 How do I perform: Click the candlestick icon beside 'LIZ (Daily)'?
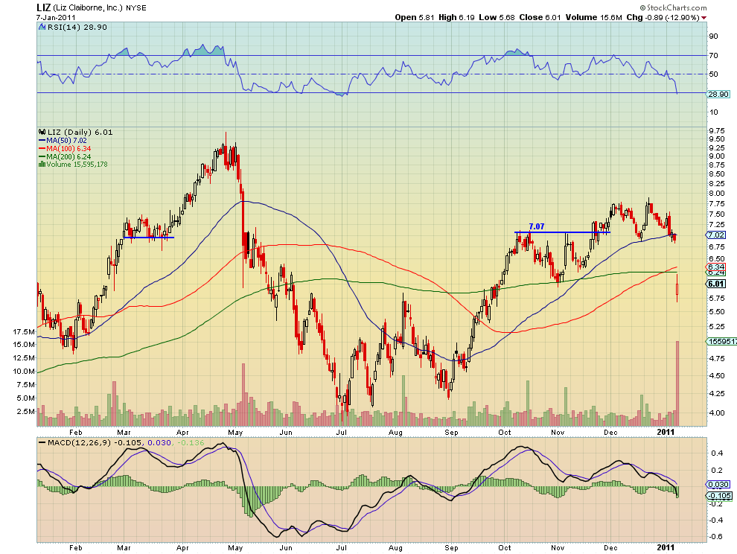coord(42,132)
